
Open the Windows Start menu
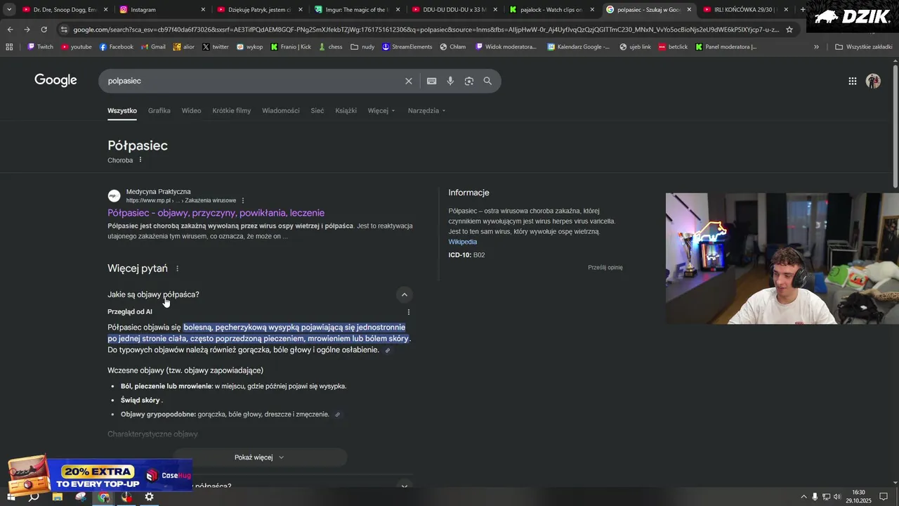coord(11,497)
